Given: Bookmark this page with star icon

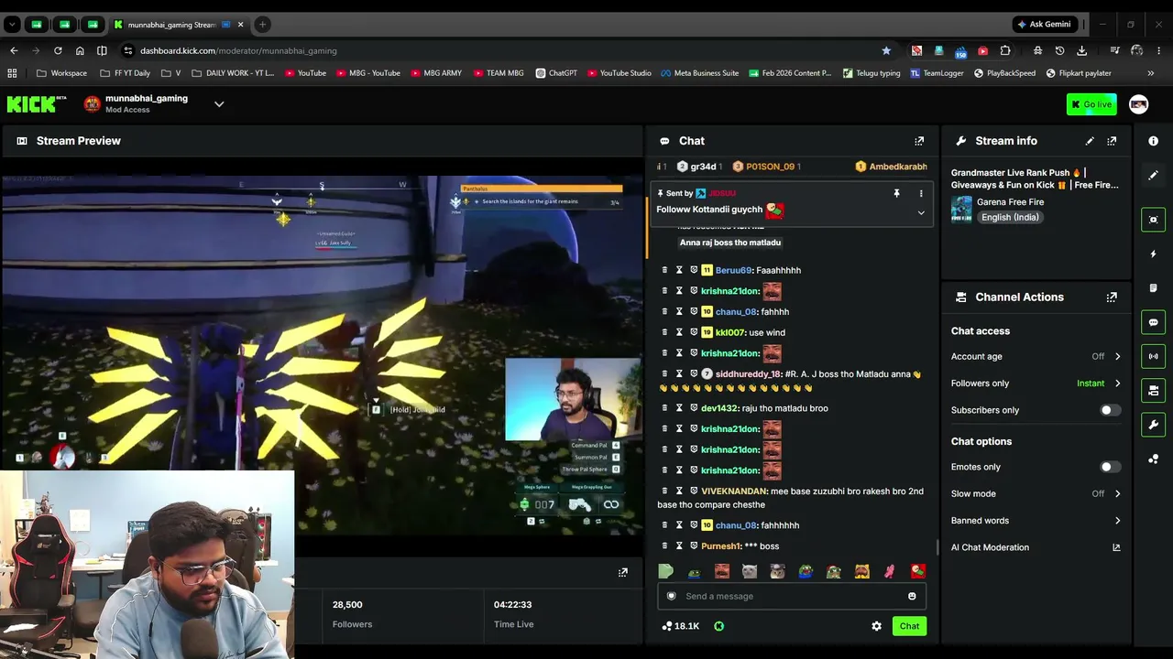Looking at the screenshot, I should coord(886,50).
